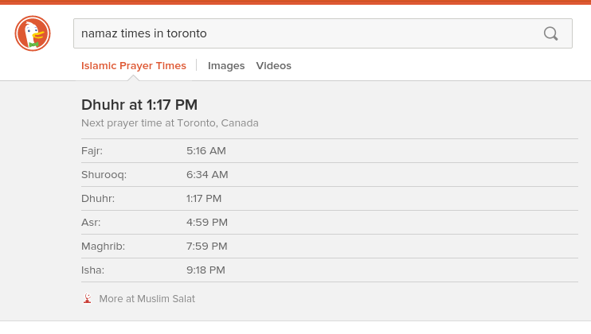Screen dimensions: 591x334
Task: Select the 'Shurooq:' row label
Action: pyautogui.click(x=104, y=174)
